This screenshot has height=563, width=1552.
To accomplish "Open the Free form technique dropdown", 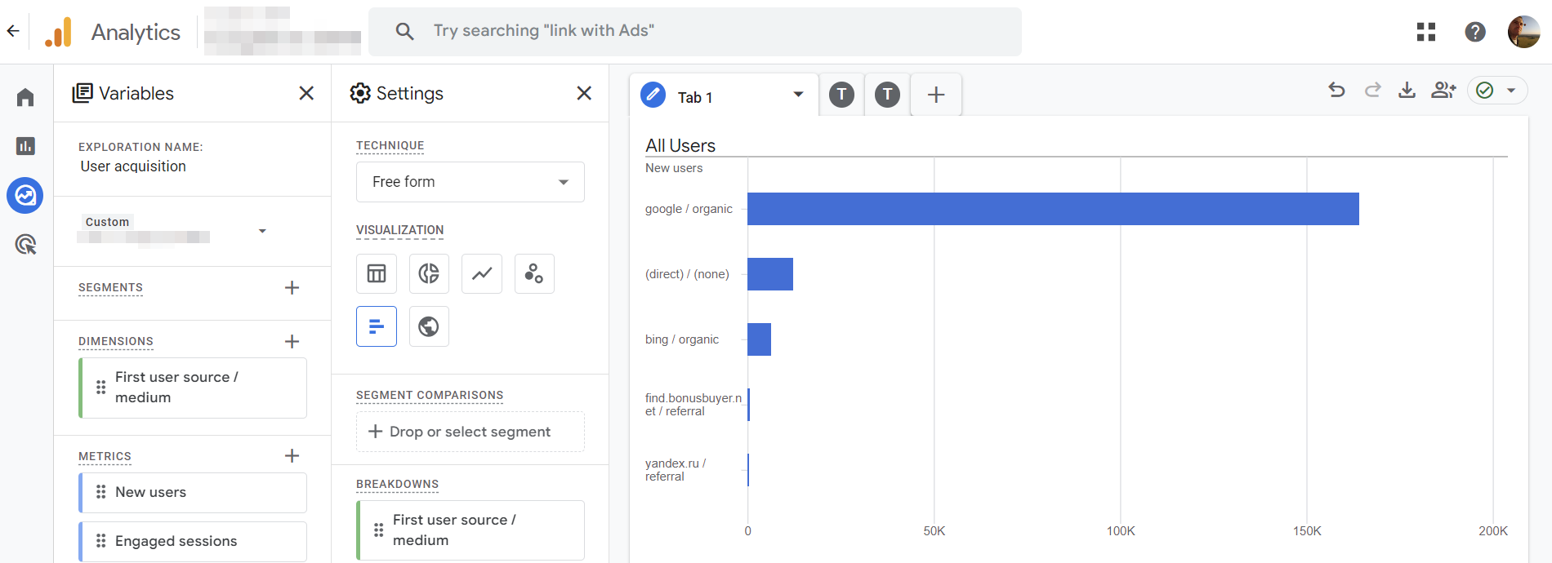I will [471, 182].
